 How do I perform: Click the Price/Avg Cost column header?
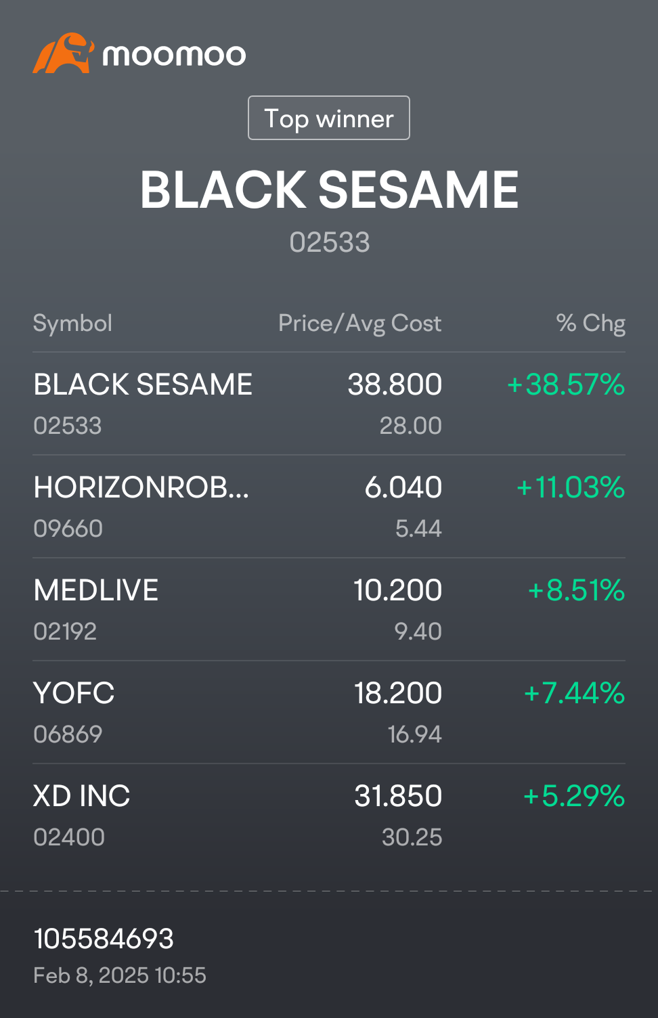point(360,324)
